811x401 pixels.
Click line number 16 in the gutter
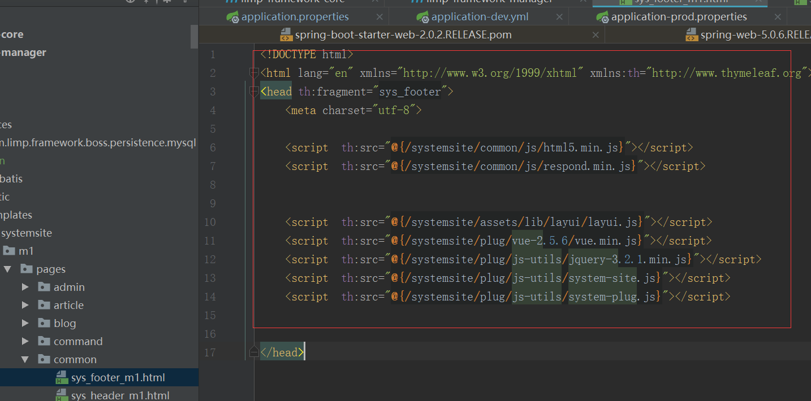point(210,334)
